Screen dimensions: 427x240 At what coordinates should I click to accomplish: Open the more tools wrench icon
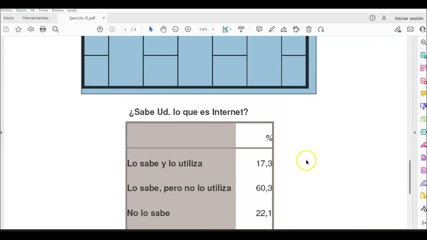[423, 209]
